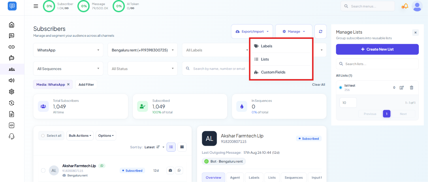Open the link icon in sidebar

tap(12, 47)
